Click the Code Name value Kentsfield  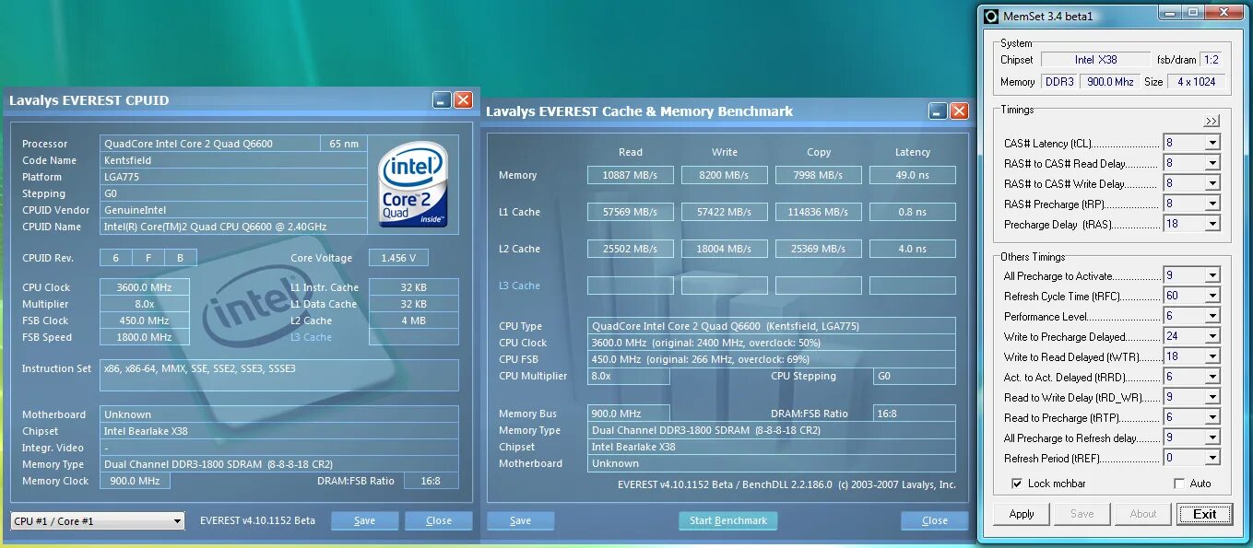click(x=234, y=160)
